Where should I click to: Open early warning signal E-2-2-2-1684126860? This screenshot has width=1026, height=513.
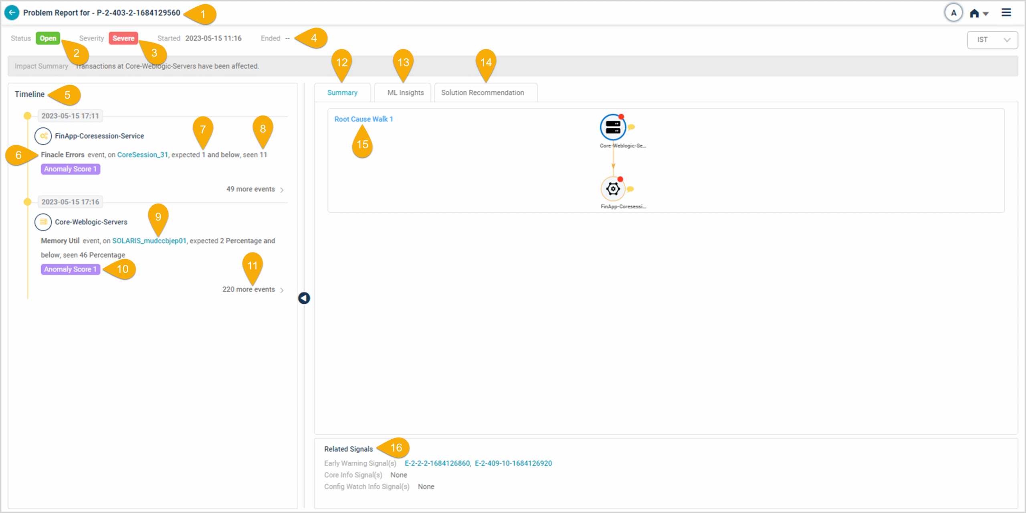437,463
